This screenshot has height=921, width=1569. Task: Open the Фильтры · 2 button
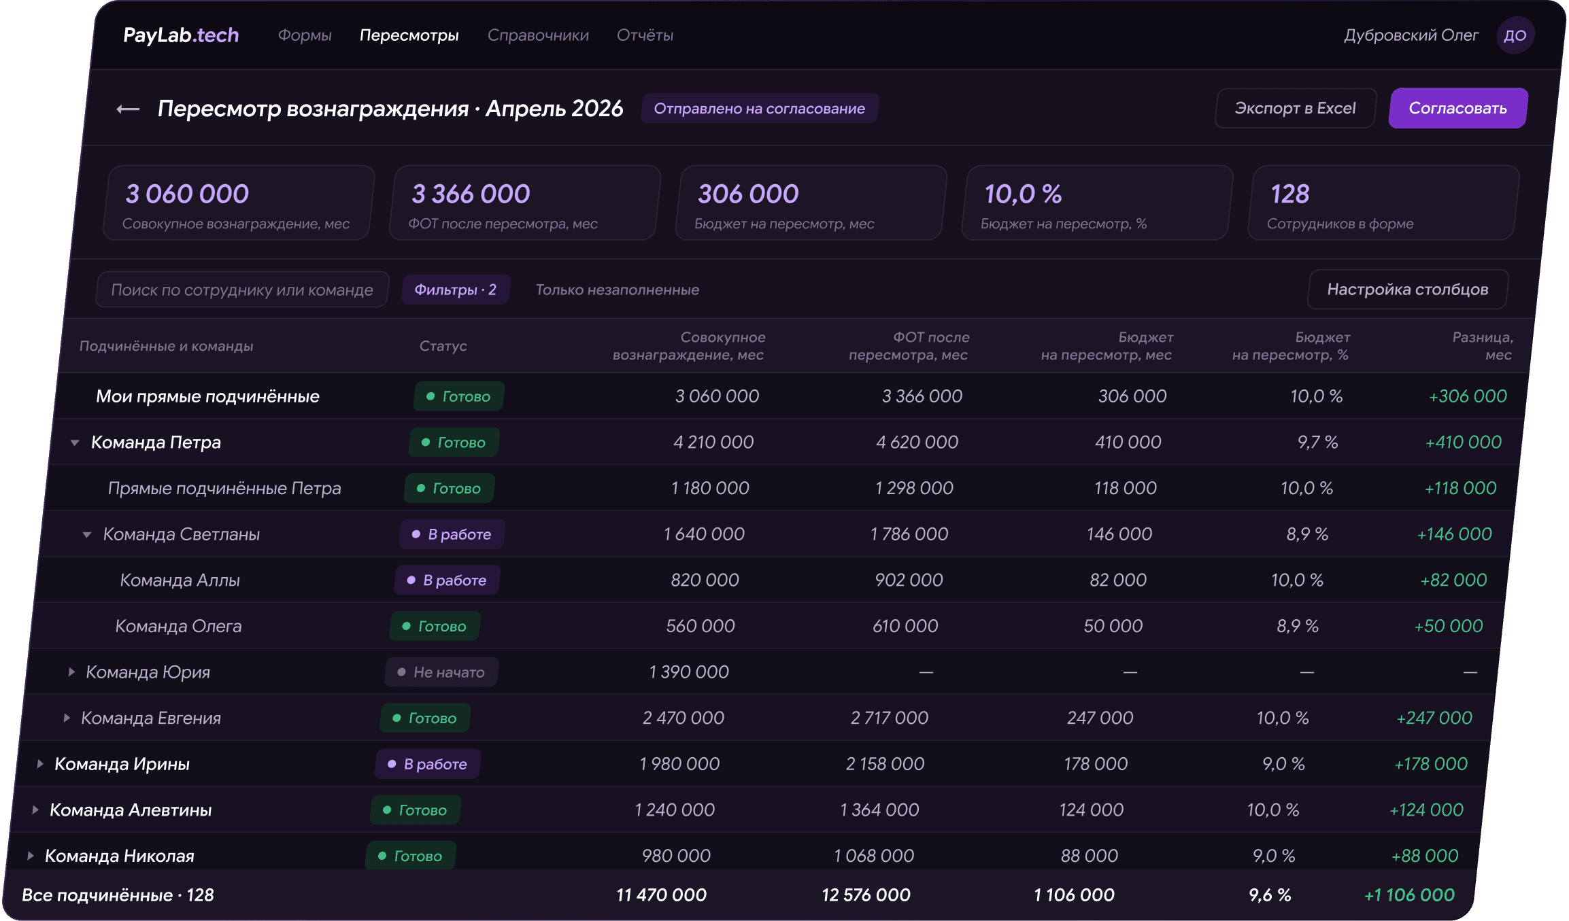pyautogui.click(x=455, y=290)
